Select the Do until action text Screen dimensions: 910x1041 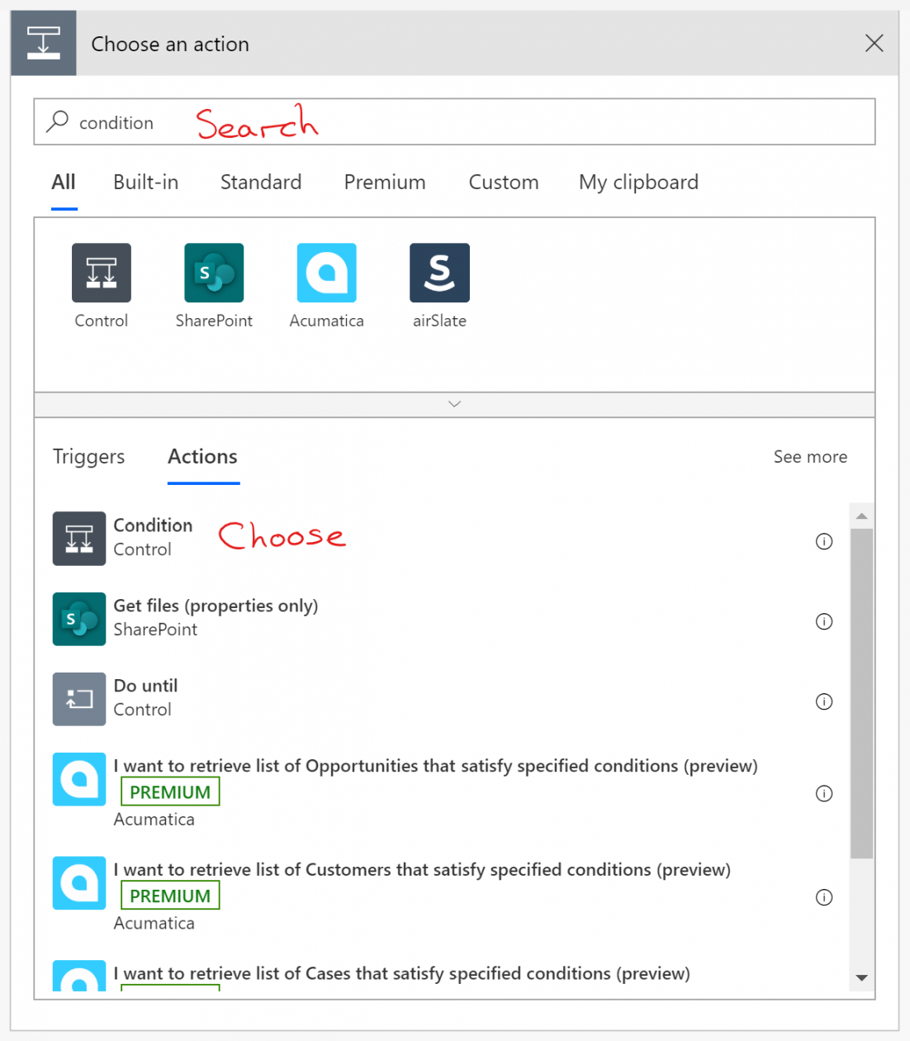pyautogui.click(x=145, y=687)
